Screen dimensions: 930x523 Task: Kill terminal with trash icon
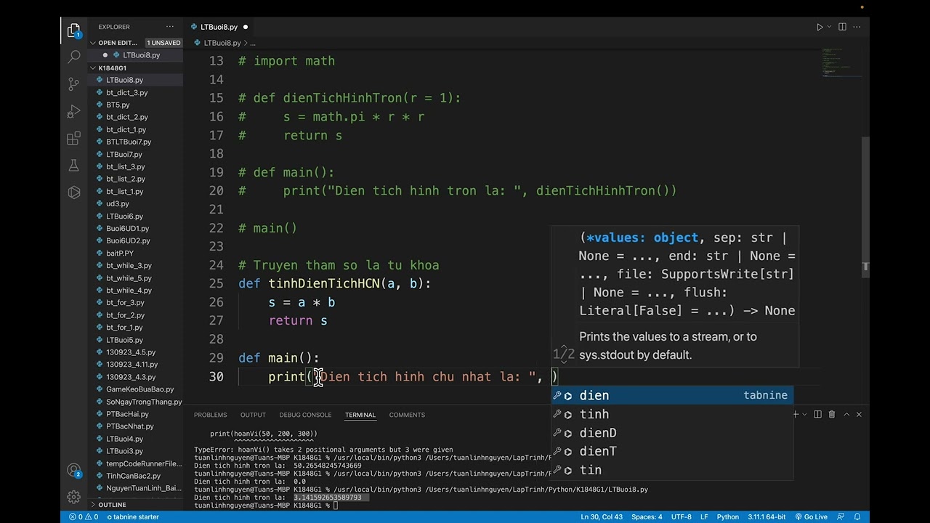(x=830, y=415)
